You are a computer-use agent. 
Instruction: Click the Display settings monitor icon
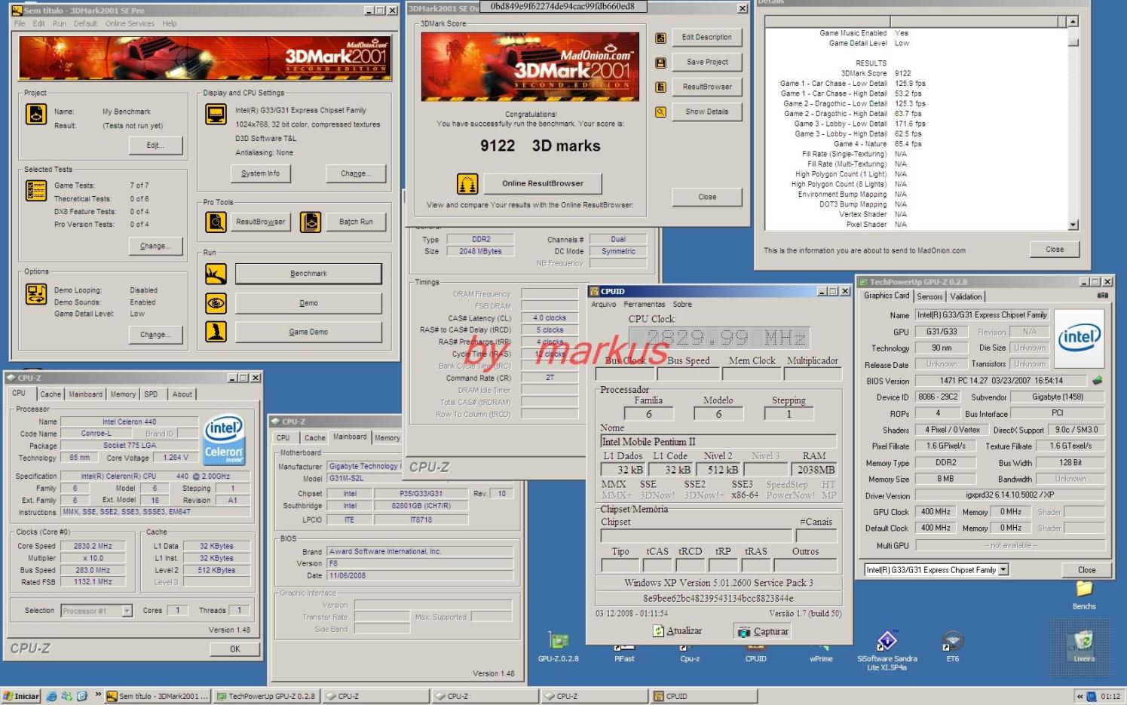click(x=216, y=115)
